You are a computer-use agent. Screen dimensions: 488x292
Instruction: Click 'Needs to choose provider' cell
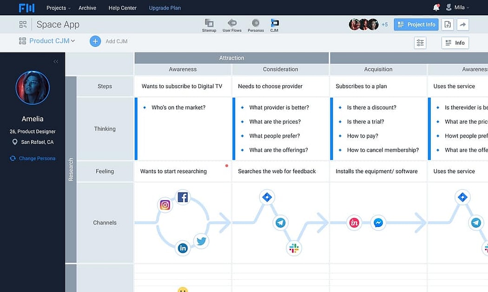[x=280, y=86]
